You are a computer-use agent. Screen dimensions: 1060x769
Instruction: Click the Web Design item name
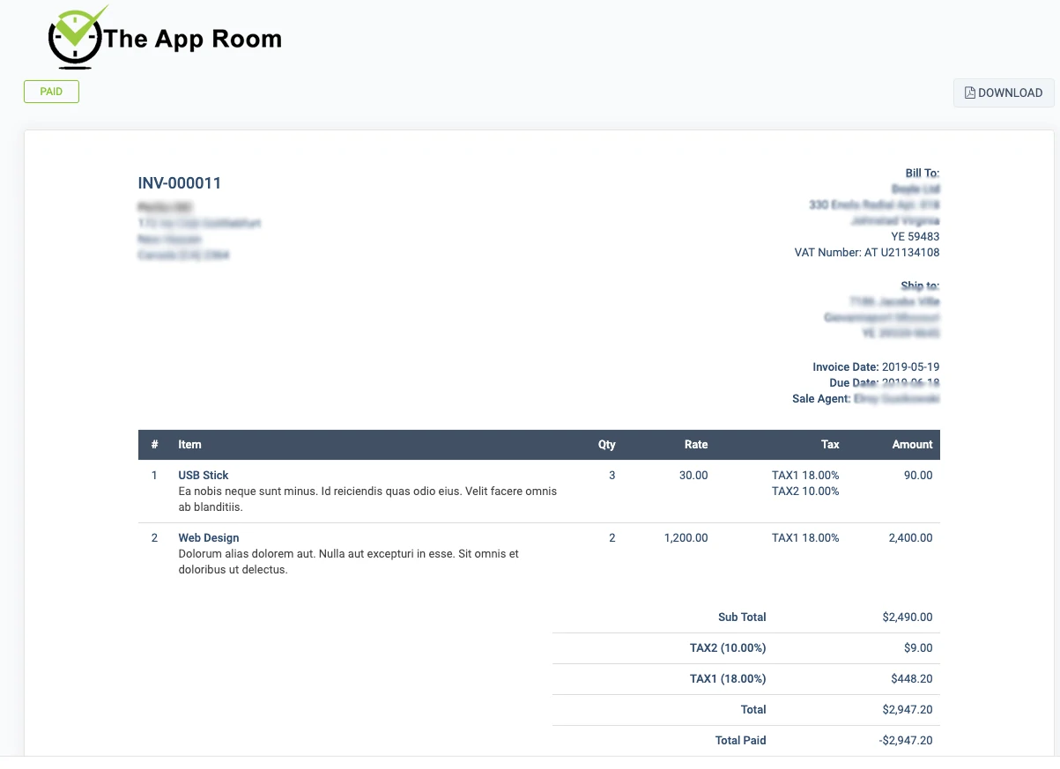[209, 538]
